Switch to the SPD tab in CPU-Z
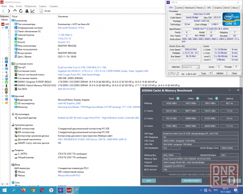 209,8
